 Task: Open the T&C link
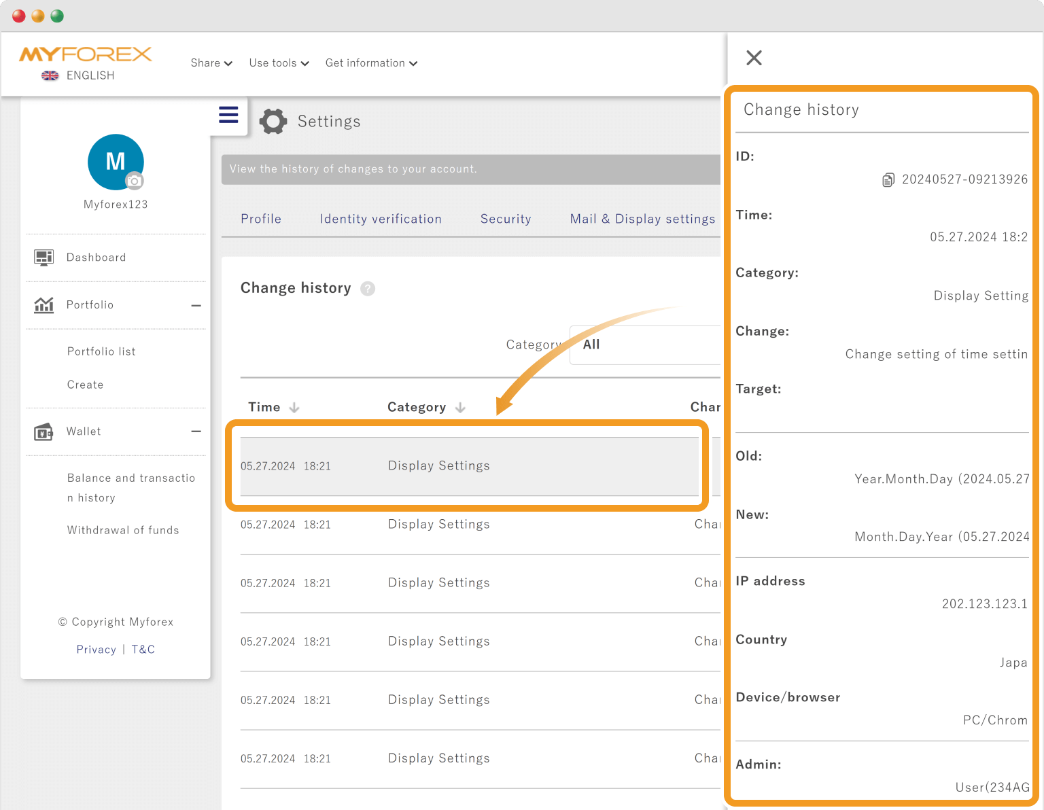coord(143,650)
